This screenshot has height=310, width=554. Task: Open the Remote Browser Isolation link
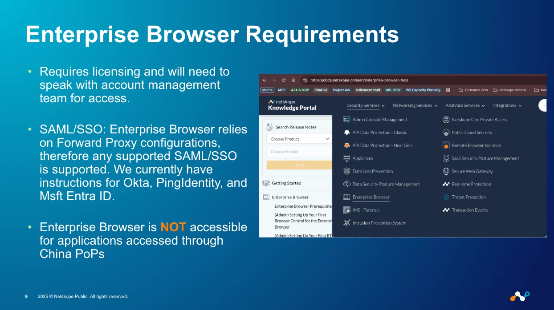[x=477, y=145]
